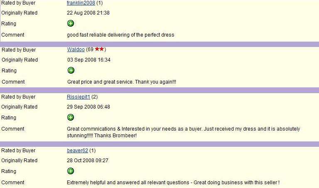Click the 'Extremely helpful' comment text
The image size is (319, 188).
tap(173, 183)
